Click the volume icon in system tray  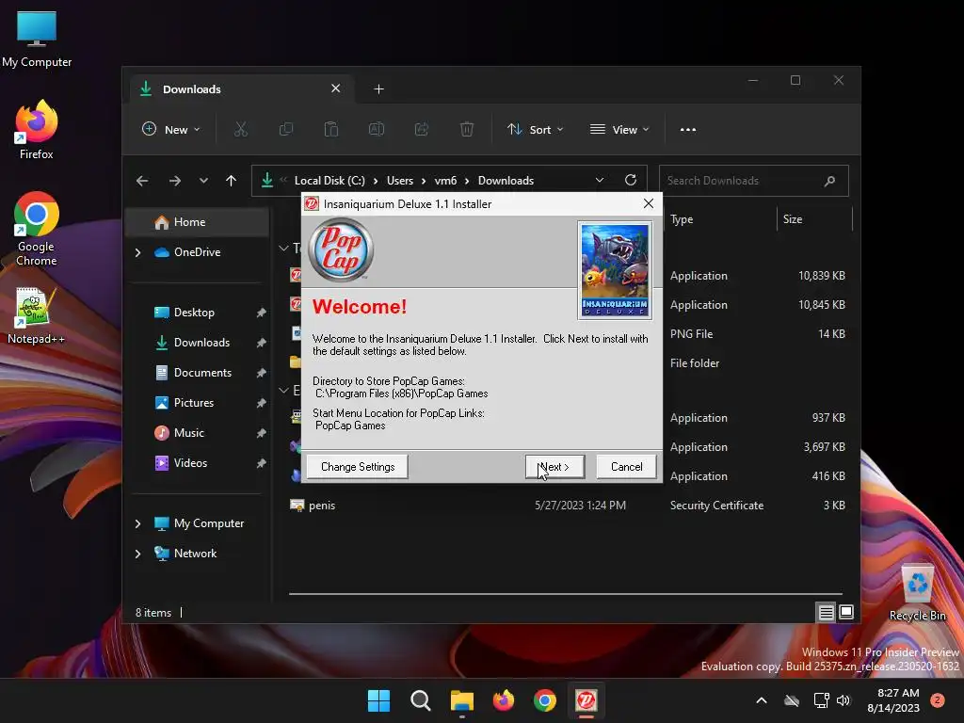843,700
